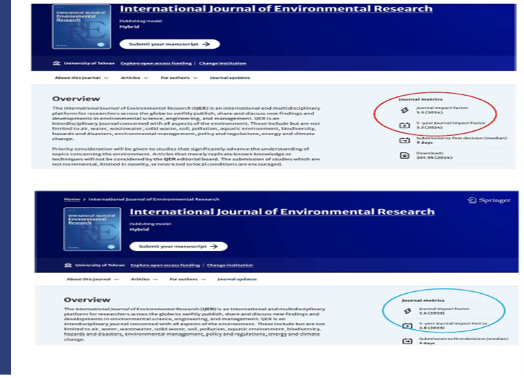Open the journal title heading link in lower page
The image size is (524, 378).
282,212
